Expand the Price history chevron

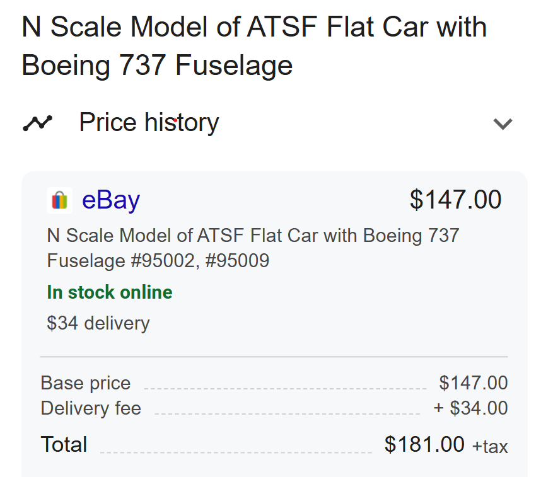tap(503, 124)
